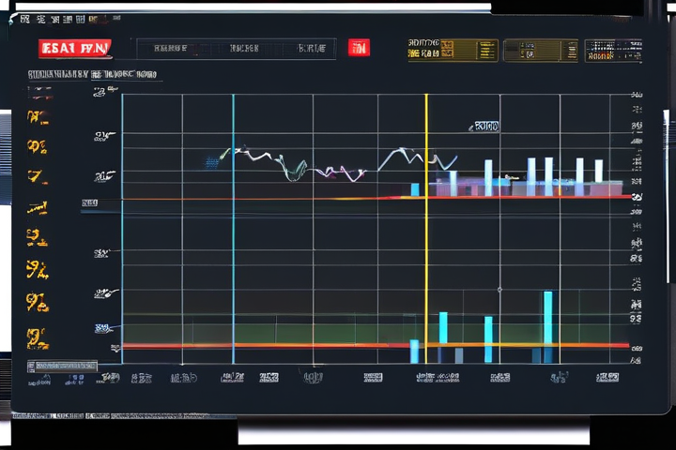The height and width of the screenshot is (450, 676).
Task: Click the yellow vertical cursor line on the chart
Action: click(425, 234)
